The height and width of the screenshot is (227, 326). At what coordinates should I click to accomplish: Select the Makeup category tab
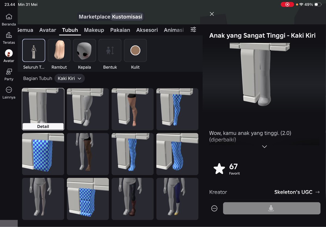tap(94, 30)
